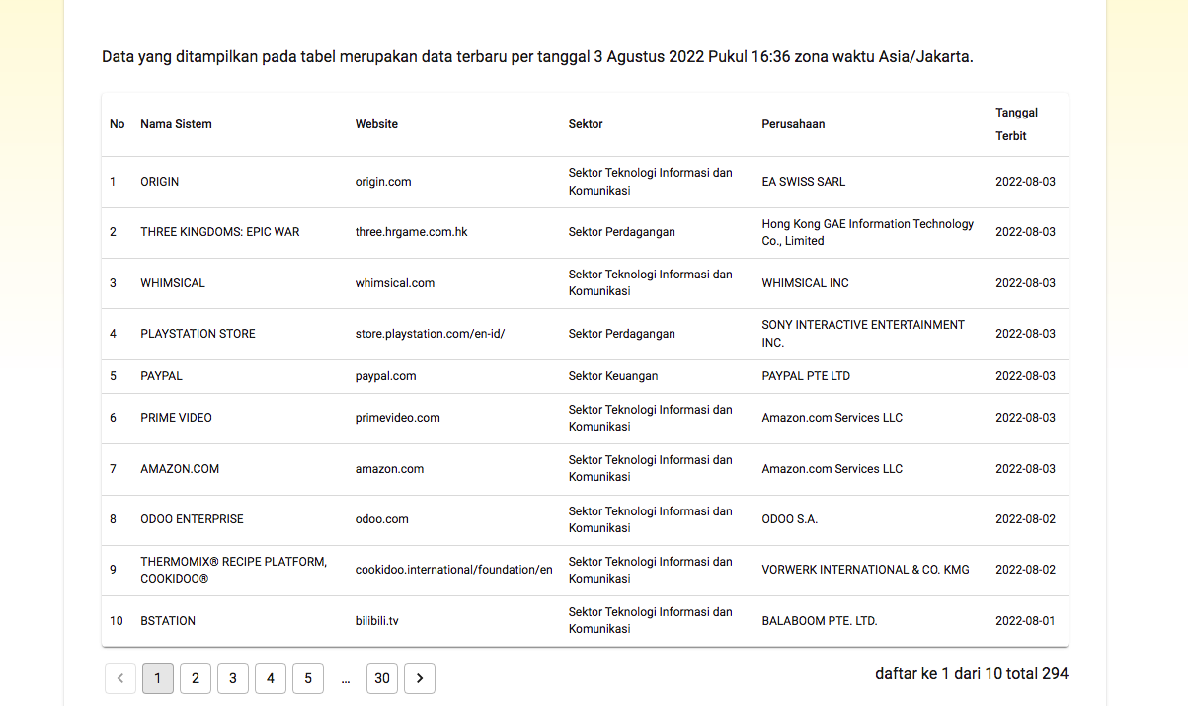This screenshot has height=706, width=1188.
Task: Select the AMAZON.COM system name
Action: 180,469
